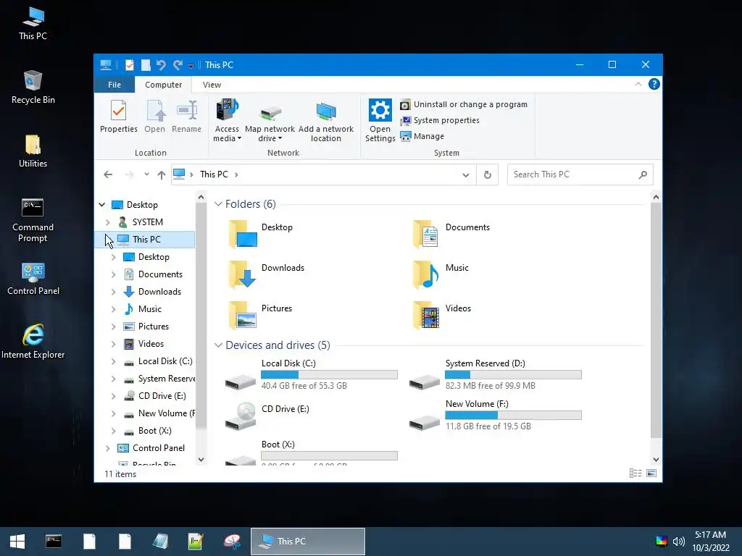Select the Downloads folder icon
Viewport: 742px width, 556px height.
coord(243,274)
